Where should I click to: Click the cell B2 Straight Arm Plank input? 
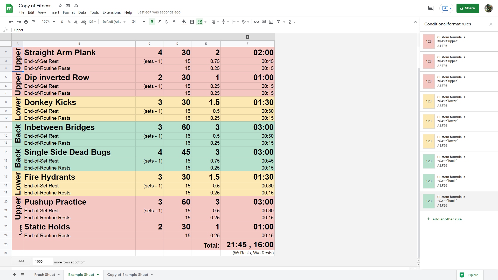coord(79,52)
